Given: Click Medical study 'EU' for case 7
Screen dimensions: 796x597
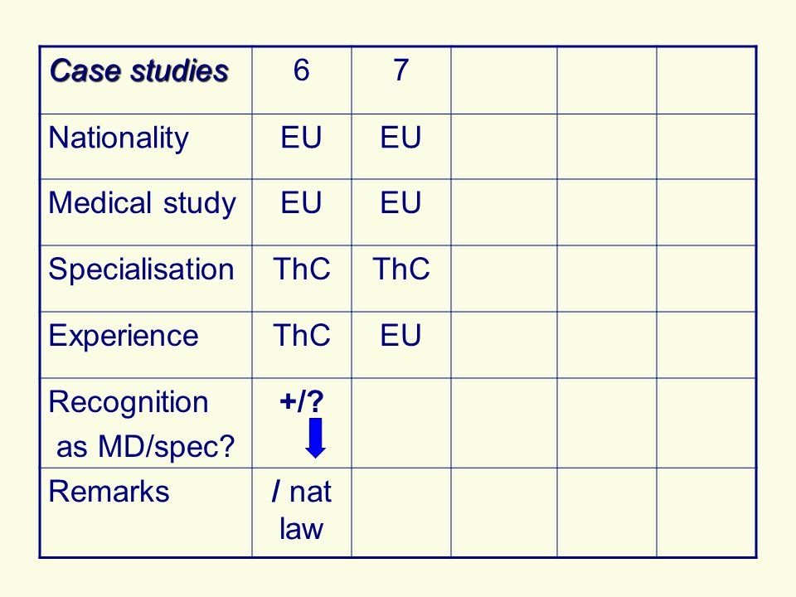Looking at the screenshot, I should coord(401,203).
